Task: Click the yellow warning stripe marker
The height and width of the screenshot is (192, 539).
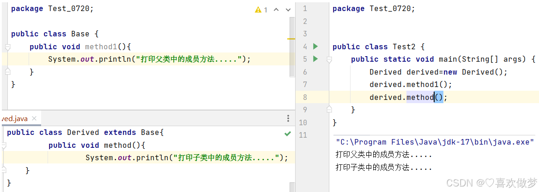Action: (x=291, y=39)
